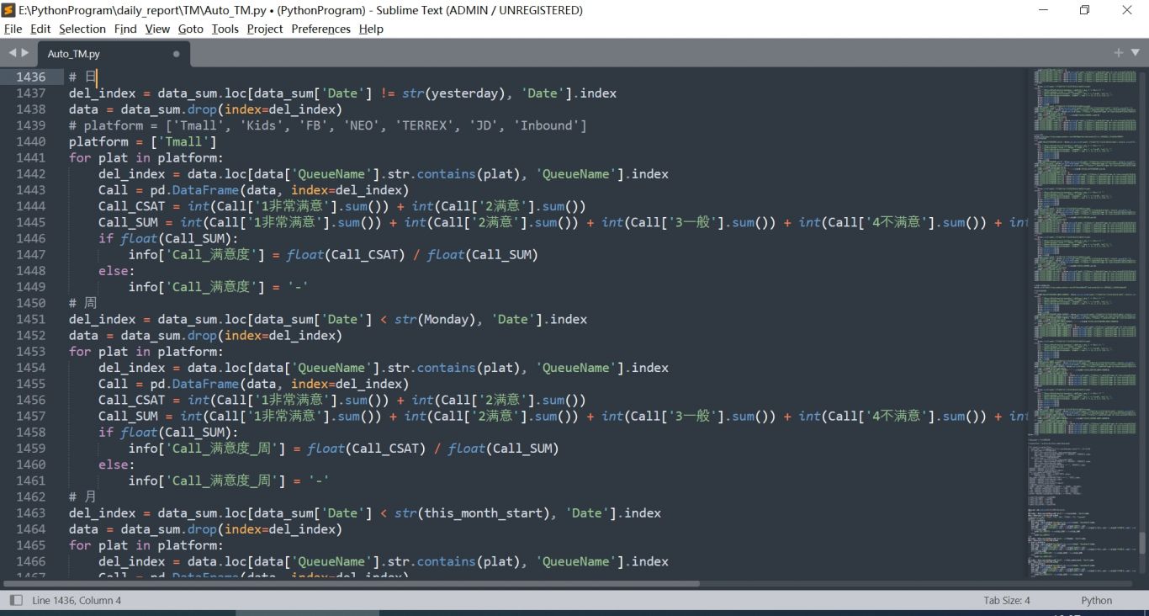Click line number 1436 in gutter
1149x616 pixels.
(31, 77)
